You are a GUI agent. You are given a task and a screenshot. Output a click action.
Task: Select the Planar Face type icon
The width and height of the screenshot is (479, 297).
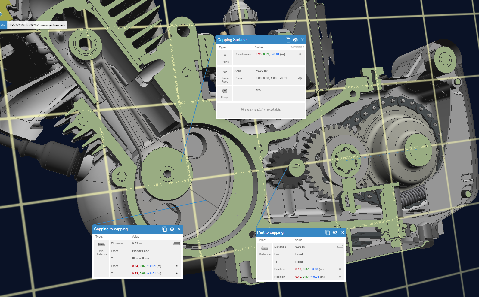pos(225,72)
